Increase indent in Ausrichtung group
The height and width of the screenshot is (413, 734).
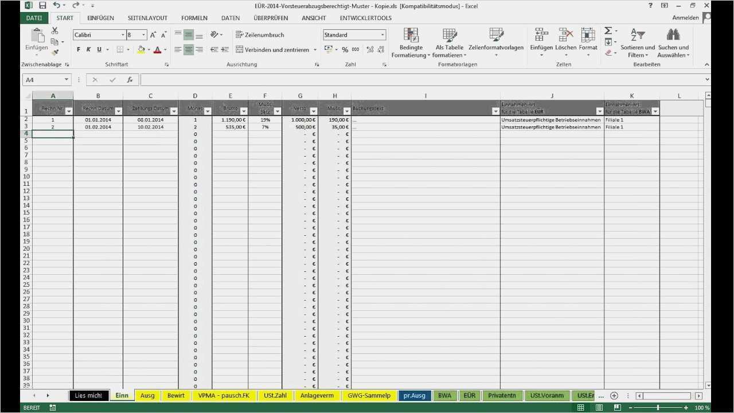(x=225, y=50)
